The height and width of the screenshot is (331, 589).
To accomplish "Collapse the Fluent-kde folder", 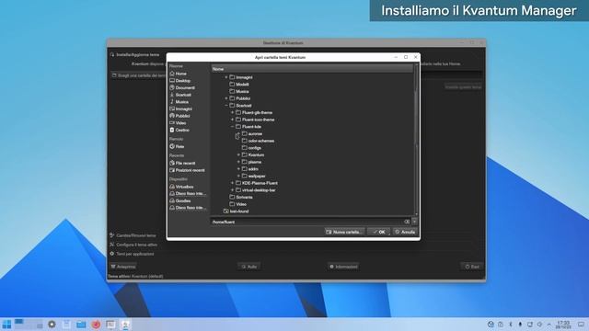I will [x=232, y=127].
